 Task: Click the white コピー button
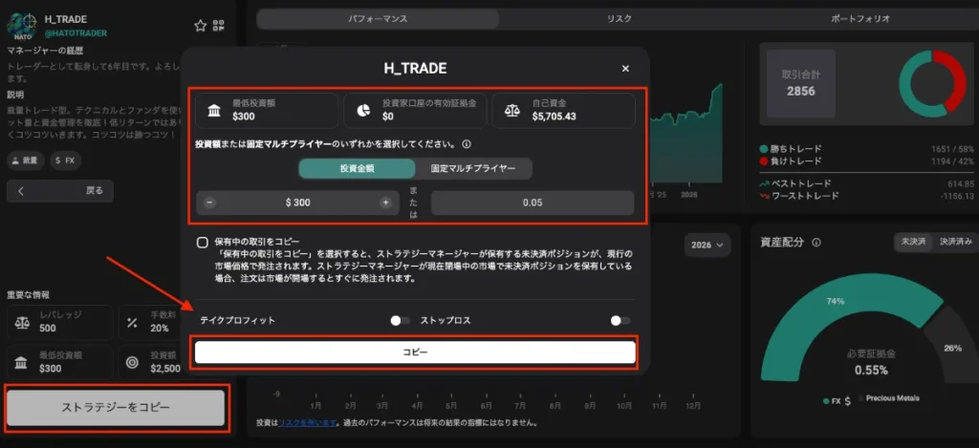(415, 352)
